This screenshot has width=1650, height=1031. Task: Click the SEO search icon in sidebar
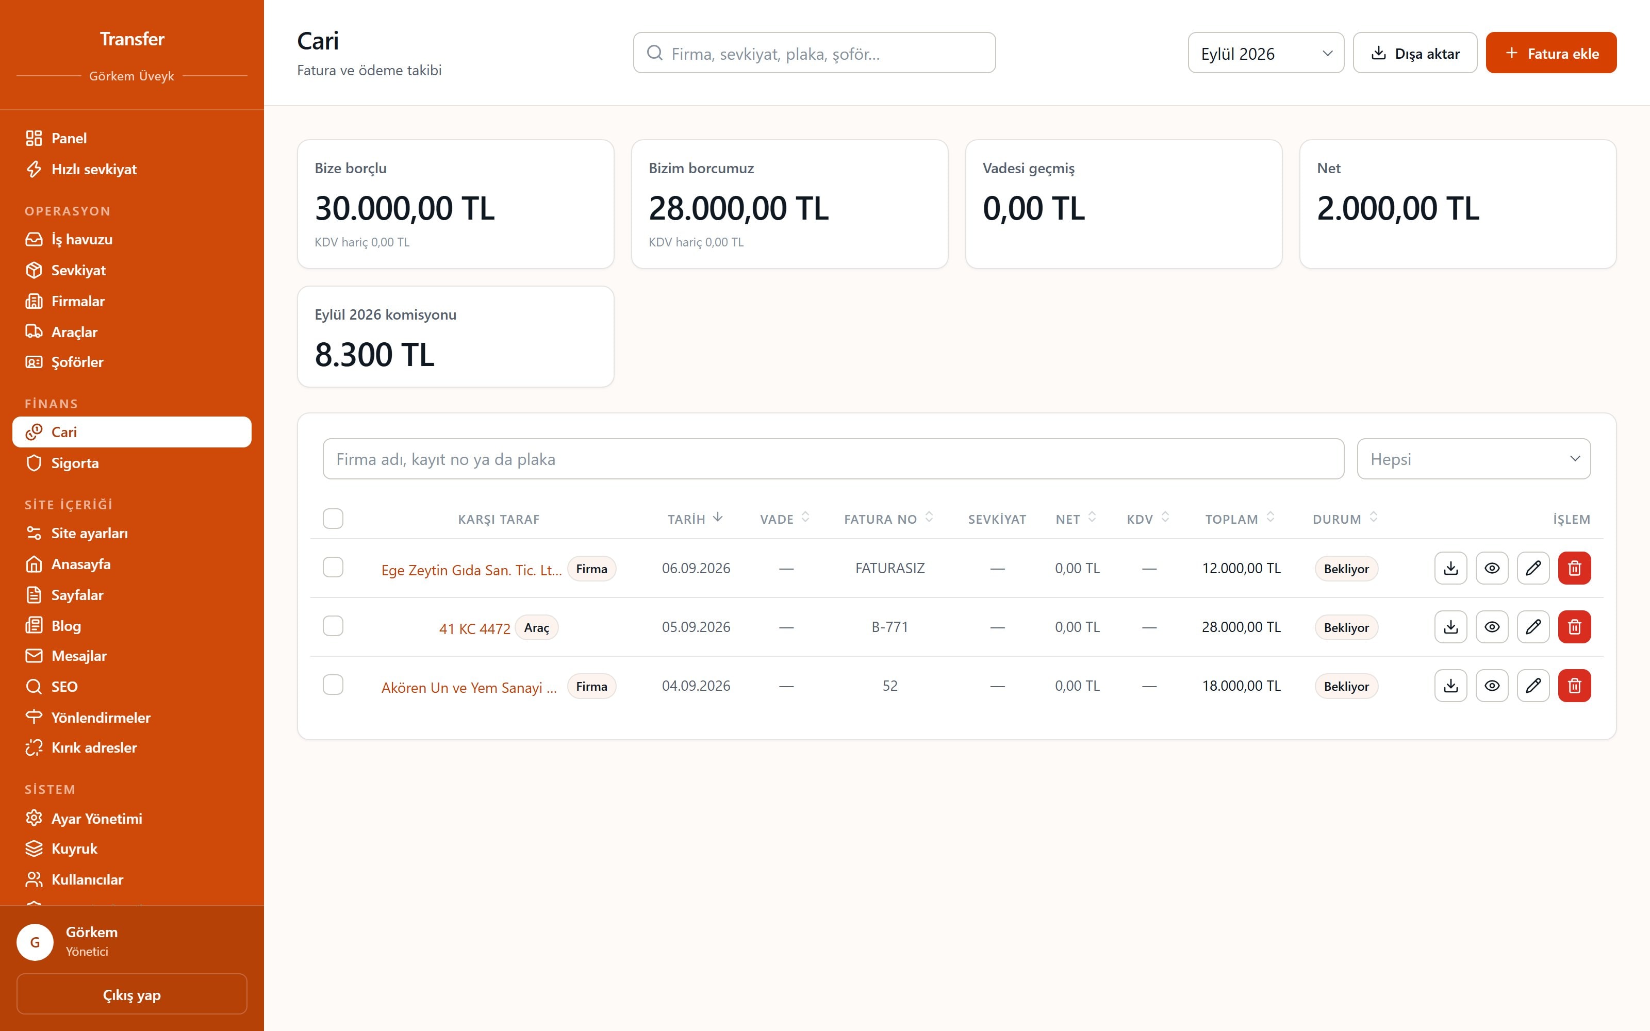tap(34, 687)
